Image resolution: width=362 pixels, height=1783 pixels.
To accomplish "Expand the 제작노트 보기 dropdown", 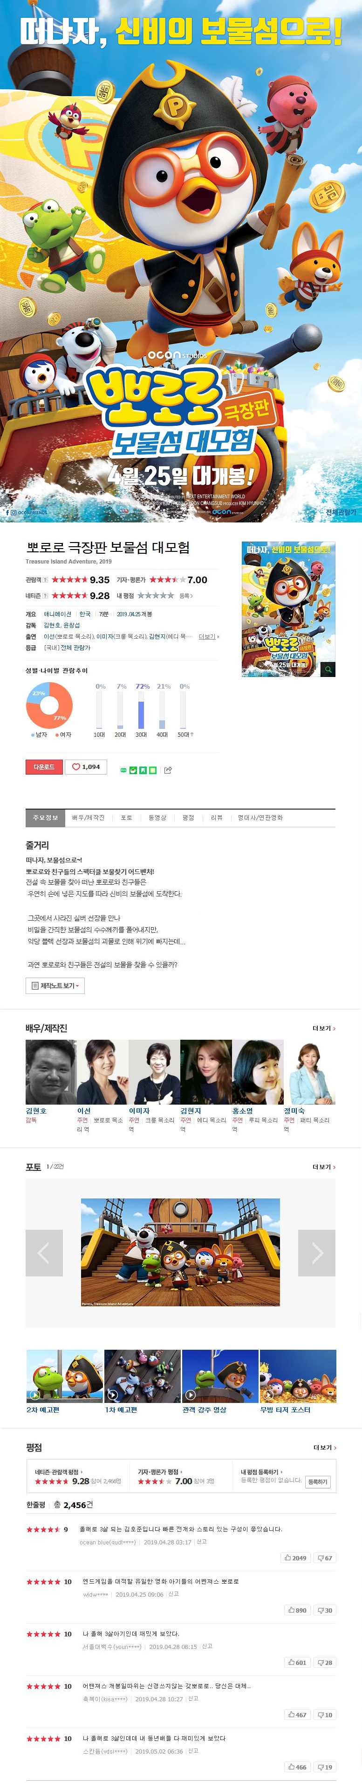I will click(x=55, y=986).
